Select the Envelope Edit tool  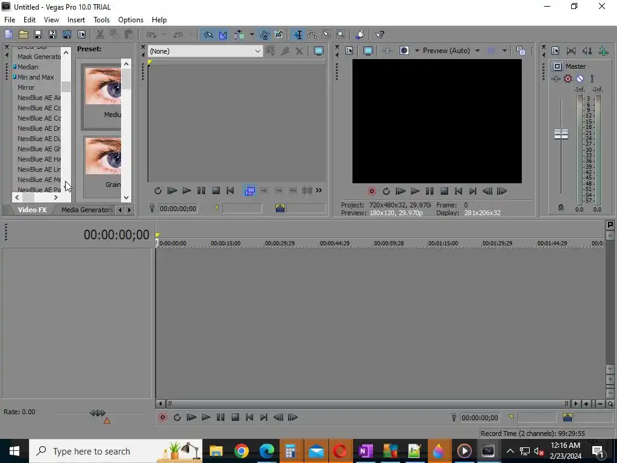pyautogui.click(x=312, y=34)
